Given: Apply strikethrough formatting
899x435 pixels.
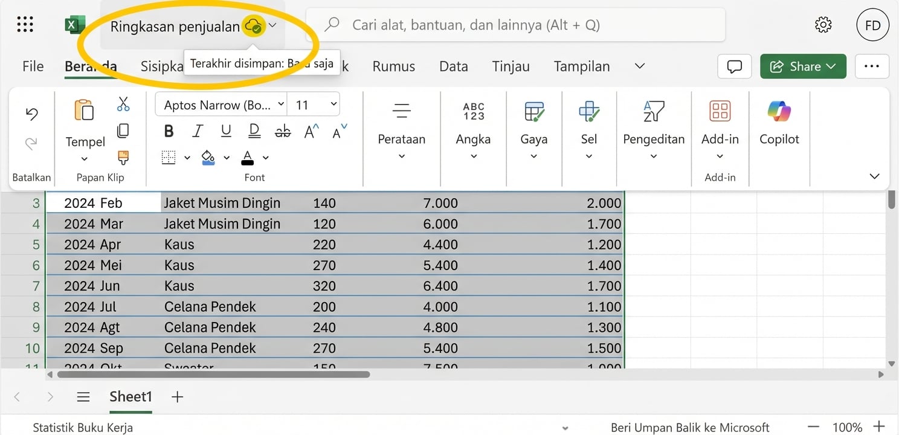Looking at the screenshot, I should (x=282, y=130).
